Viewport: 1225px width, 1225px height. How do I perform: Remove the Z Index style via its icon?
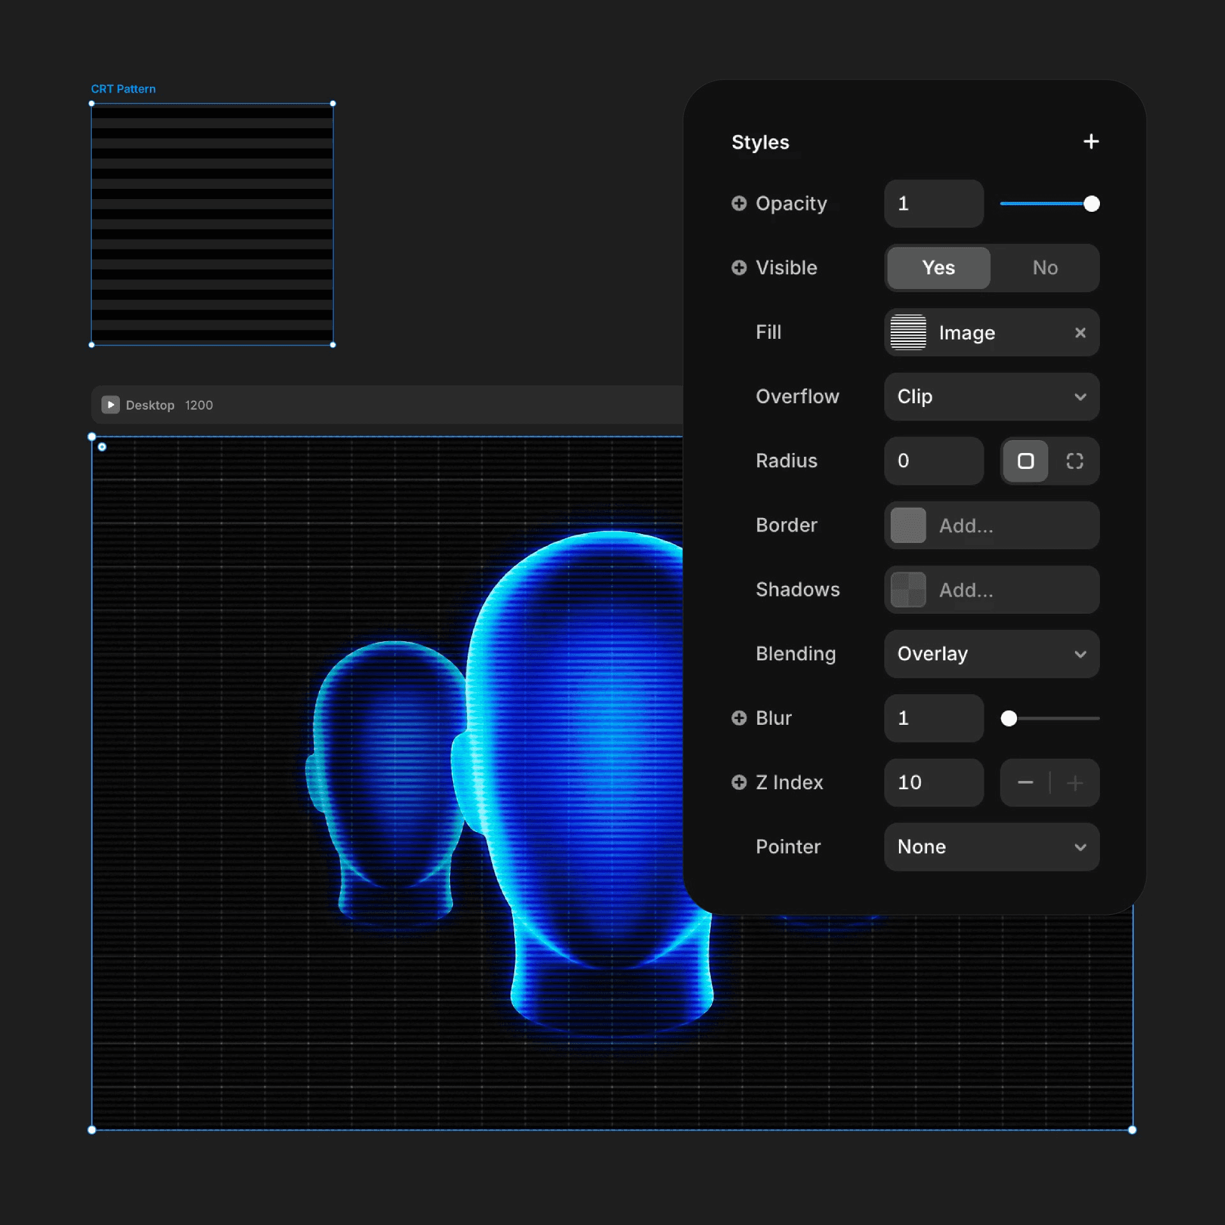tap(738, 782)
